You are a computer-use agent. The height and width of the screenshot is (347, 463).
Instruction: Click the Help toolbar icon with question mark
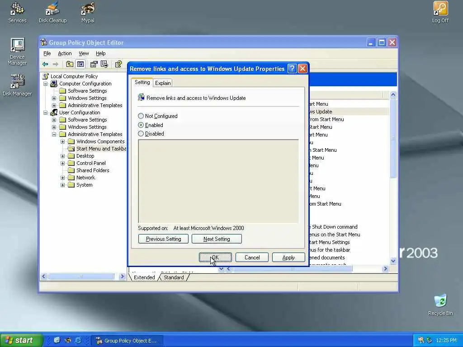tap(118, 64)
